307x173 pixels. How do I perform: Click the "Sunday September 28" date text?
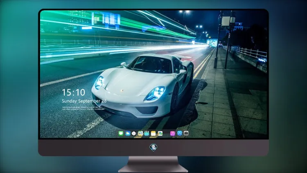pyautogui.click(x=84, y=101)
